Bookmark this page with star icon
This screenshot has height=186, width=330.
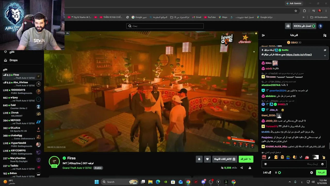click(296, 11)
